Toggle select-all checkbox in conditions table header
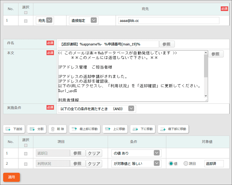The image size is (232, 185). [26, 146]
